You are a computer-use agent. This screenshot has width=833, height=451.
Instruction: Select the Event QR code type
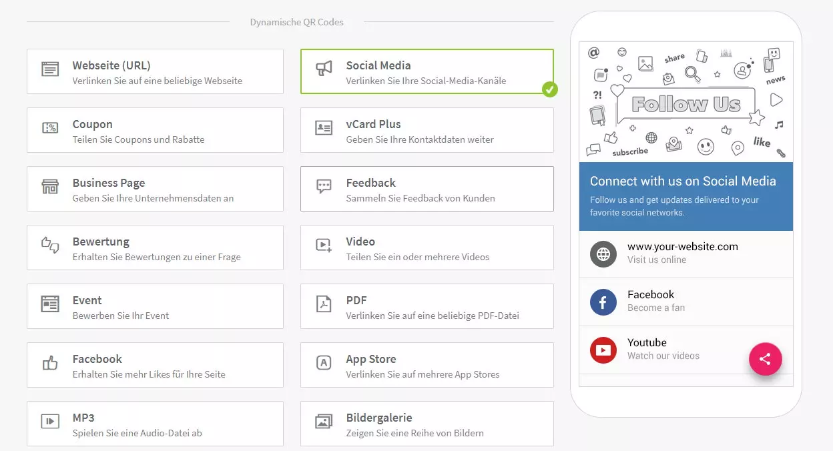coord(155,306)
